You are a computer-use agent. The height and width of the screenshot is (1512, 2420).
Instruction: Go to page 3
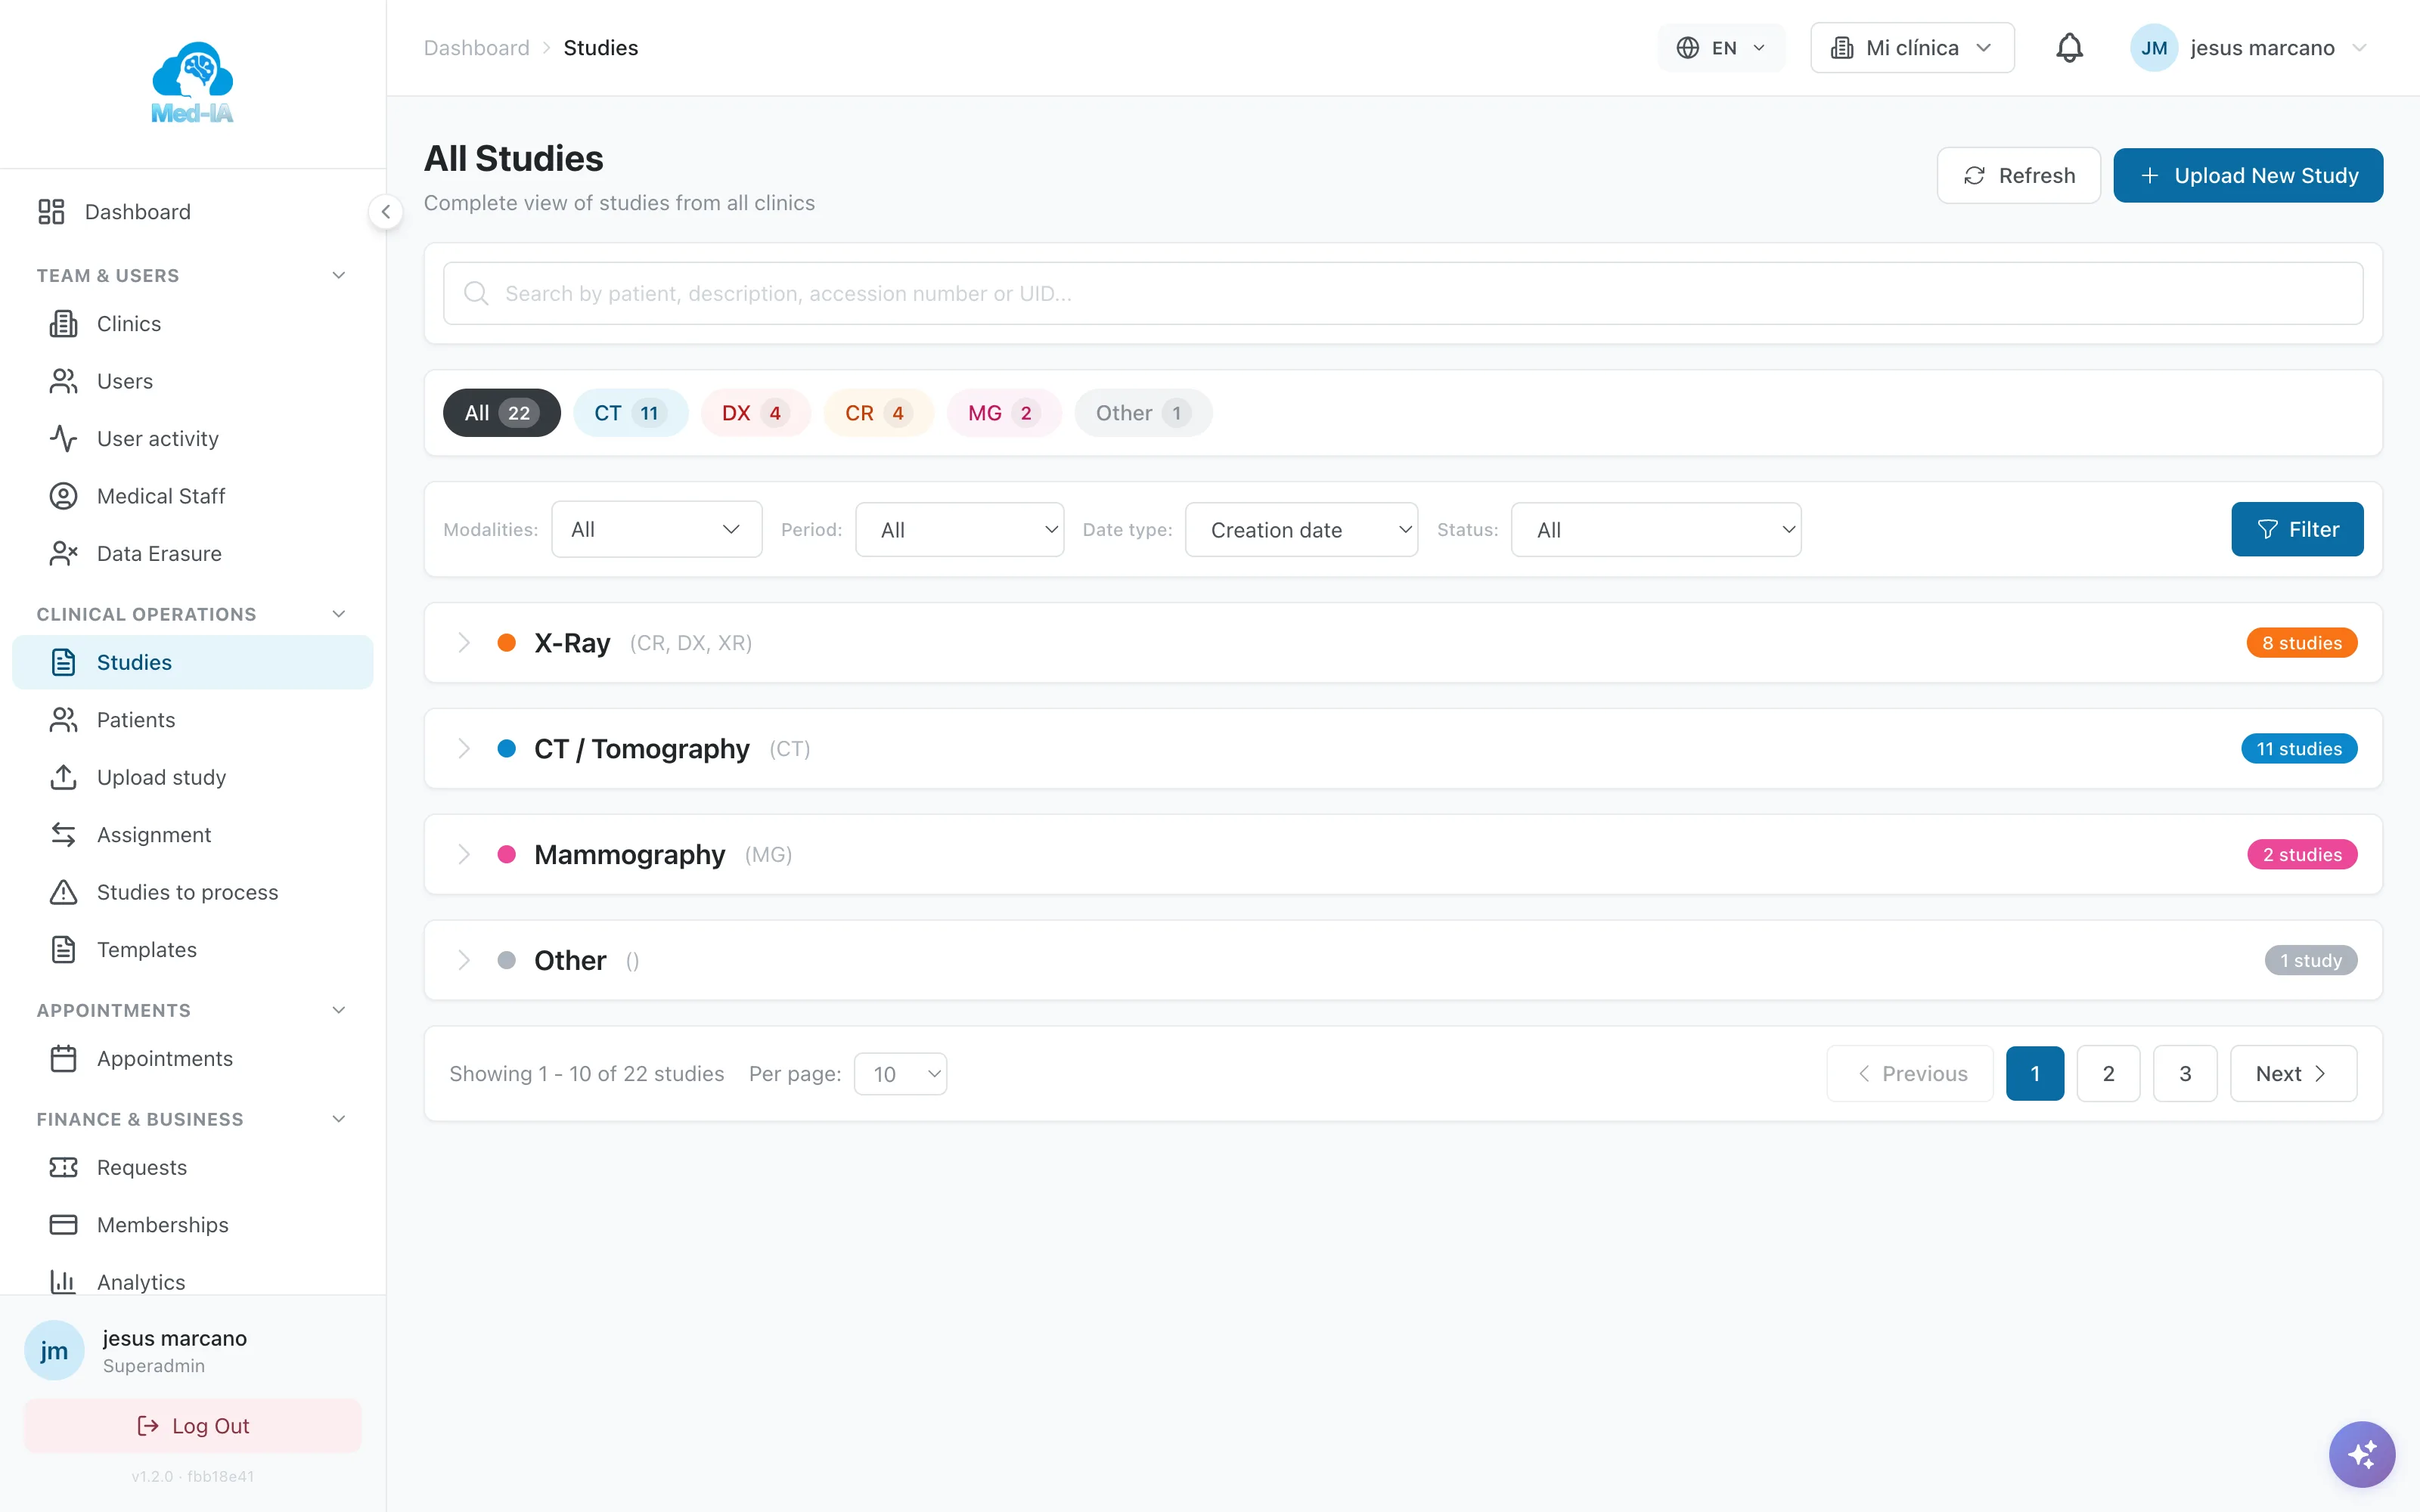[2185, 1074]
